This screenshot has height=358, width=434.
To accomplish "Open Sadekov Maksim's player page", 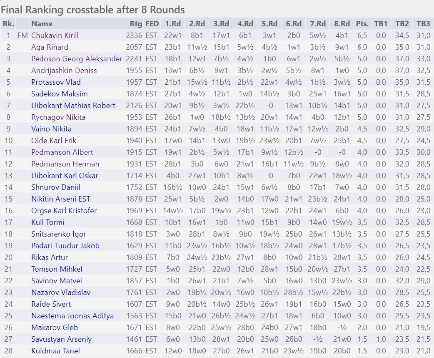I will [x=59, y=94].
